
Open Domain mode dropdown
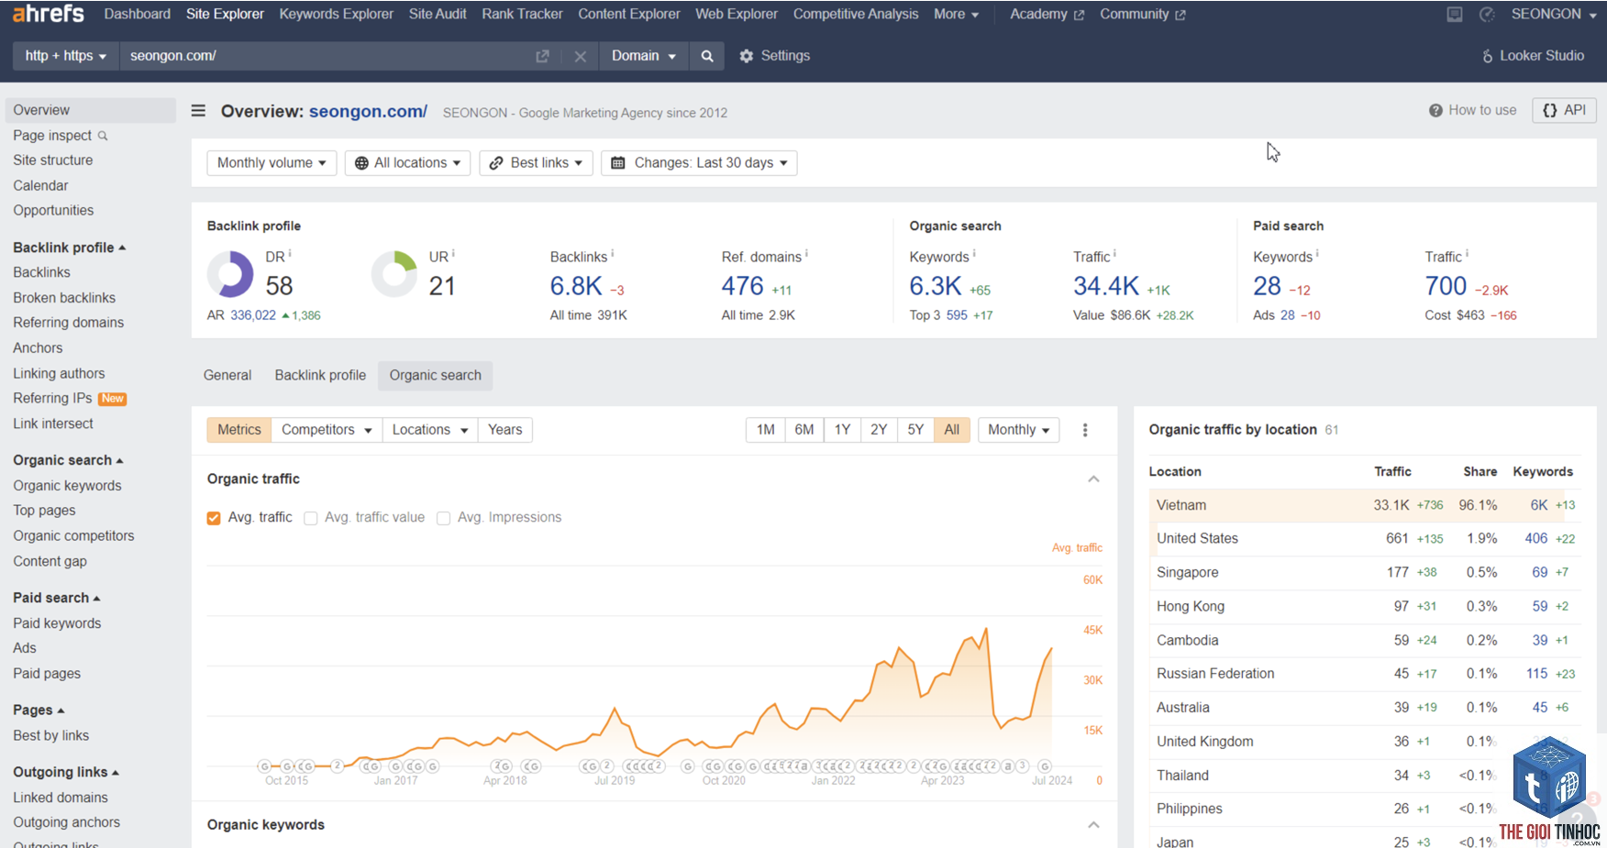tap(644, 56)
